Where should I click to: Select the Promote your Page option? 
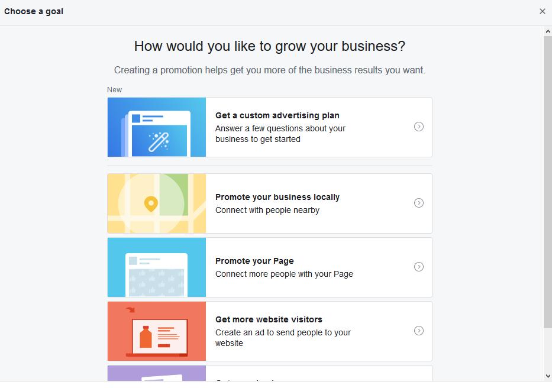pos(296,267)
